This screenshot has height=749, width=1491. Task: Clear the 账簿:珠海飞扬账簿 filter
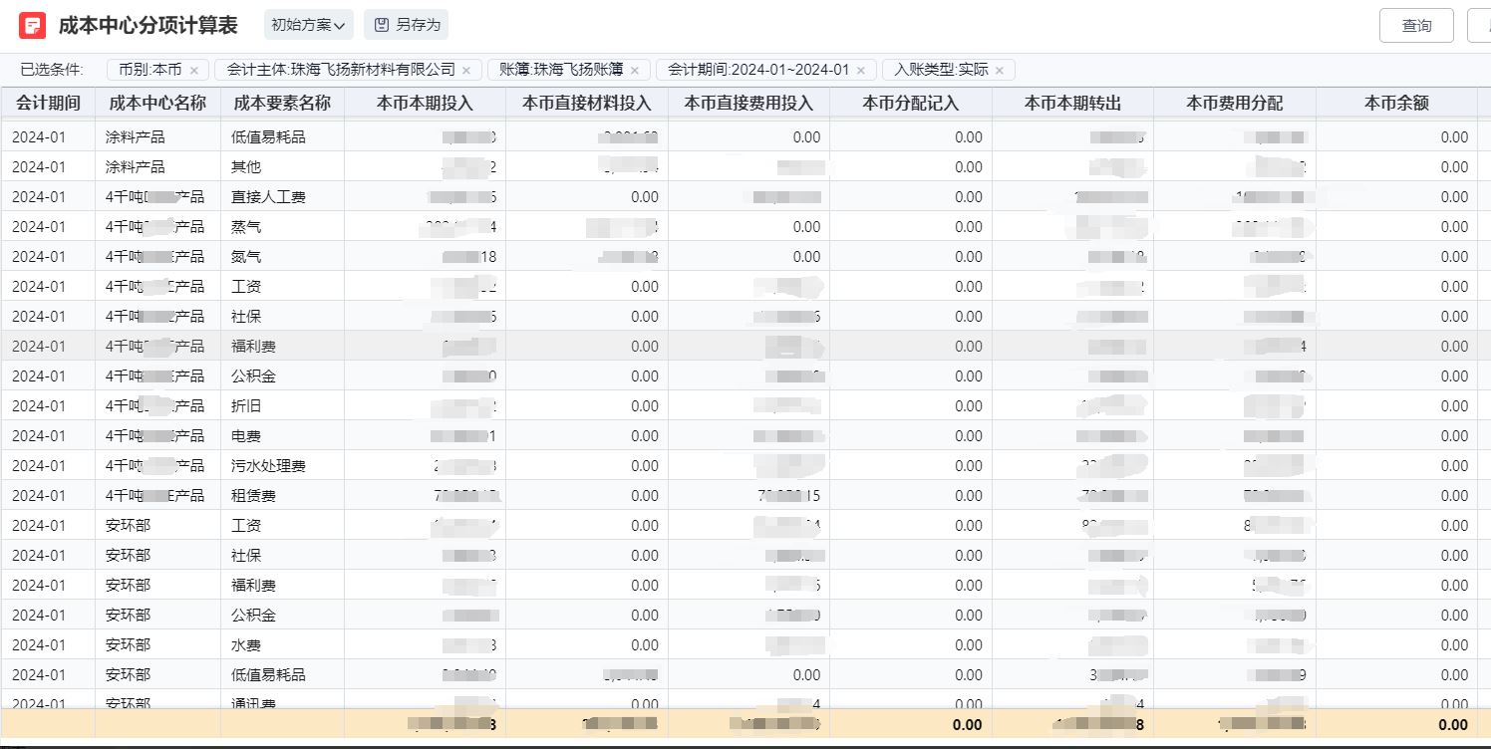(635, 70)
